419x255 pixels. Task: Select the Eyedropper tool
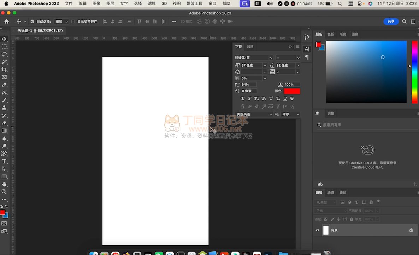tap(4, 85)
